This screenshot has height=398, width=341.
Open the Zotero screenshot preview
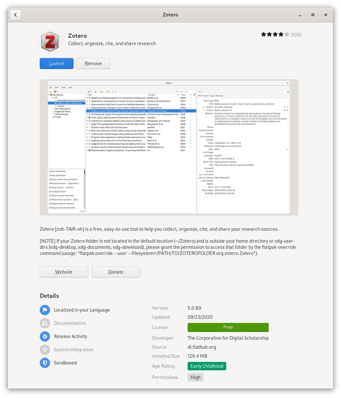tap(169, 148)
